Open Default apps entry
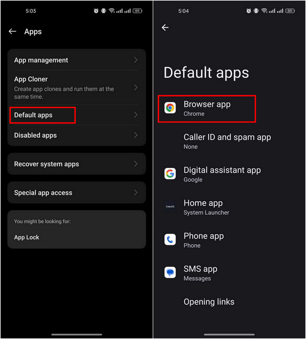 tap(77, 115)
